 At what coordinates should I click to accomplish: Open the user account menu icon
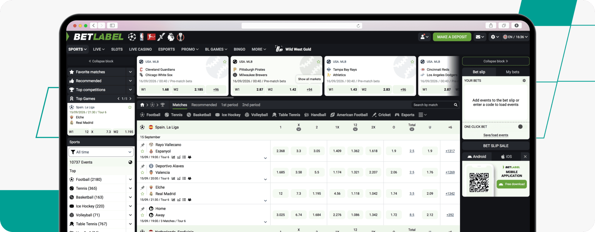(424, 37)
